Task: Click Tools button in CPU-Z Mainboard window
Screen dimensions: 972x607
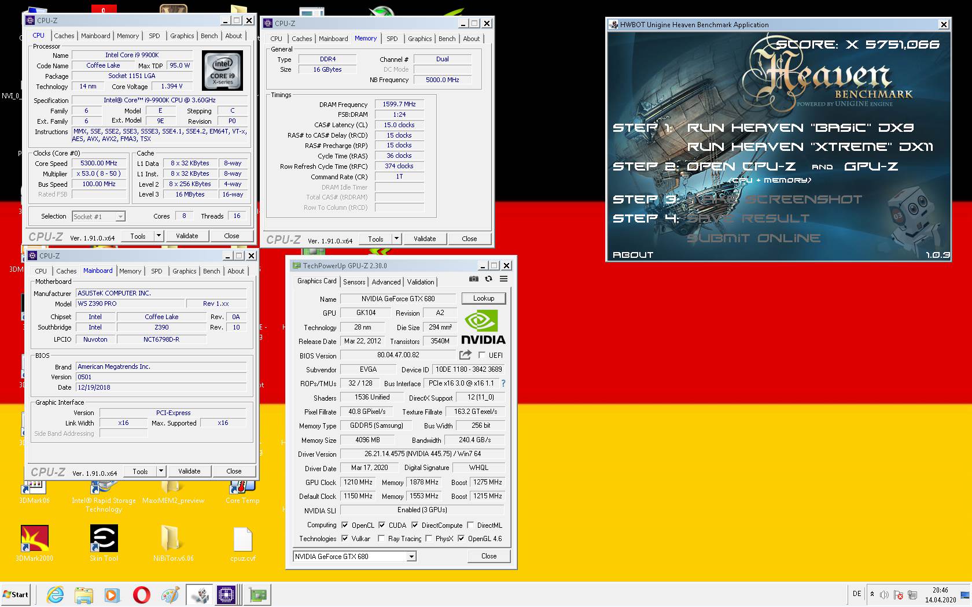Action: tap(140, 471)
